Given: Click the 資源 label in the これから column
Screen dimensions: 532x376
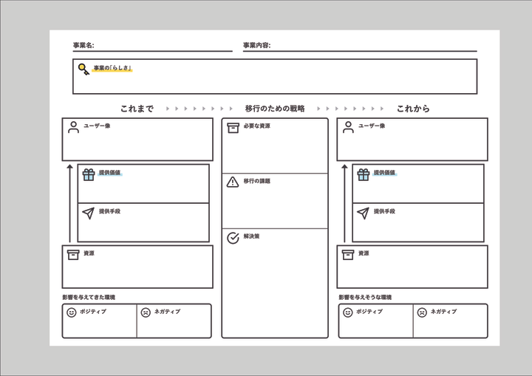Looking at the screenshot, I should (364, 253).
